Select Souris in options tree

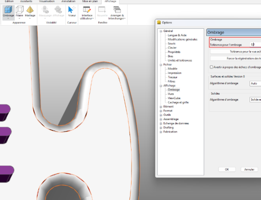(172, 44)
